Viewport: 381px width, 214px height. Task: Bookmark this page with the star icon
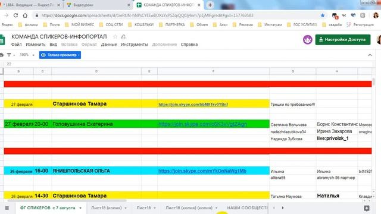[323, 15]
